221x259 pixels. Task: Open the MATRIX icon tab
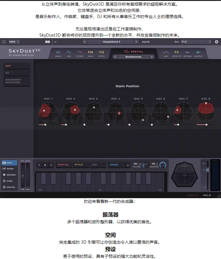click(x=198, y=54)
